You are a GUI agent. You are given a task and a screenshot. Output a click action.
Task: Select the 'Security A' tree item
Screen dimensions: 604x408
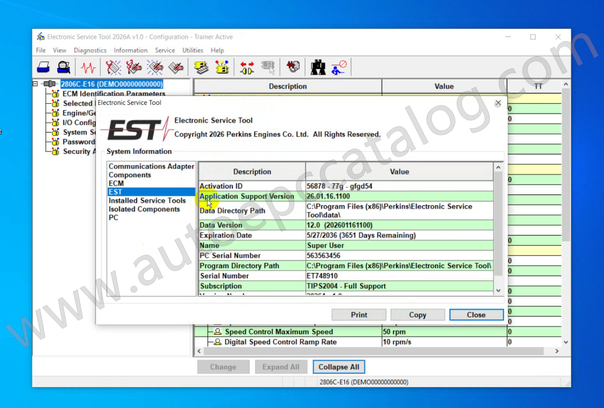point(79,152)
